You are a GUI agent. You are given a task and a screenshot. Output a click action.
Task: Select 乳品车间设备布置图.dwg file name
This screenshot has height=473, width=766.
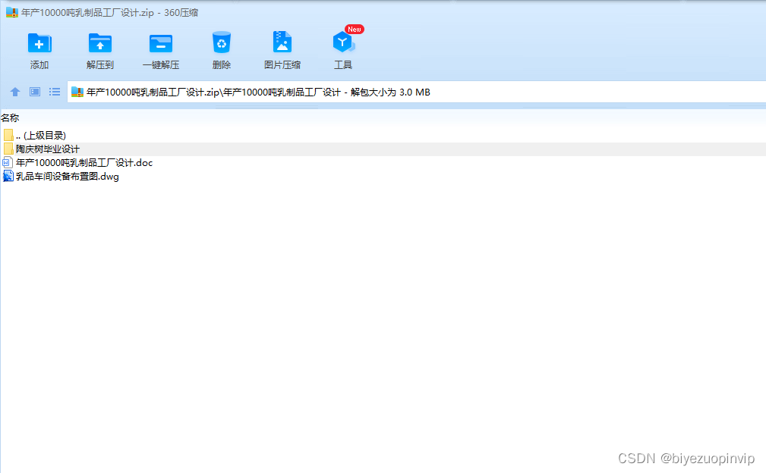tap(68, 176)
